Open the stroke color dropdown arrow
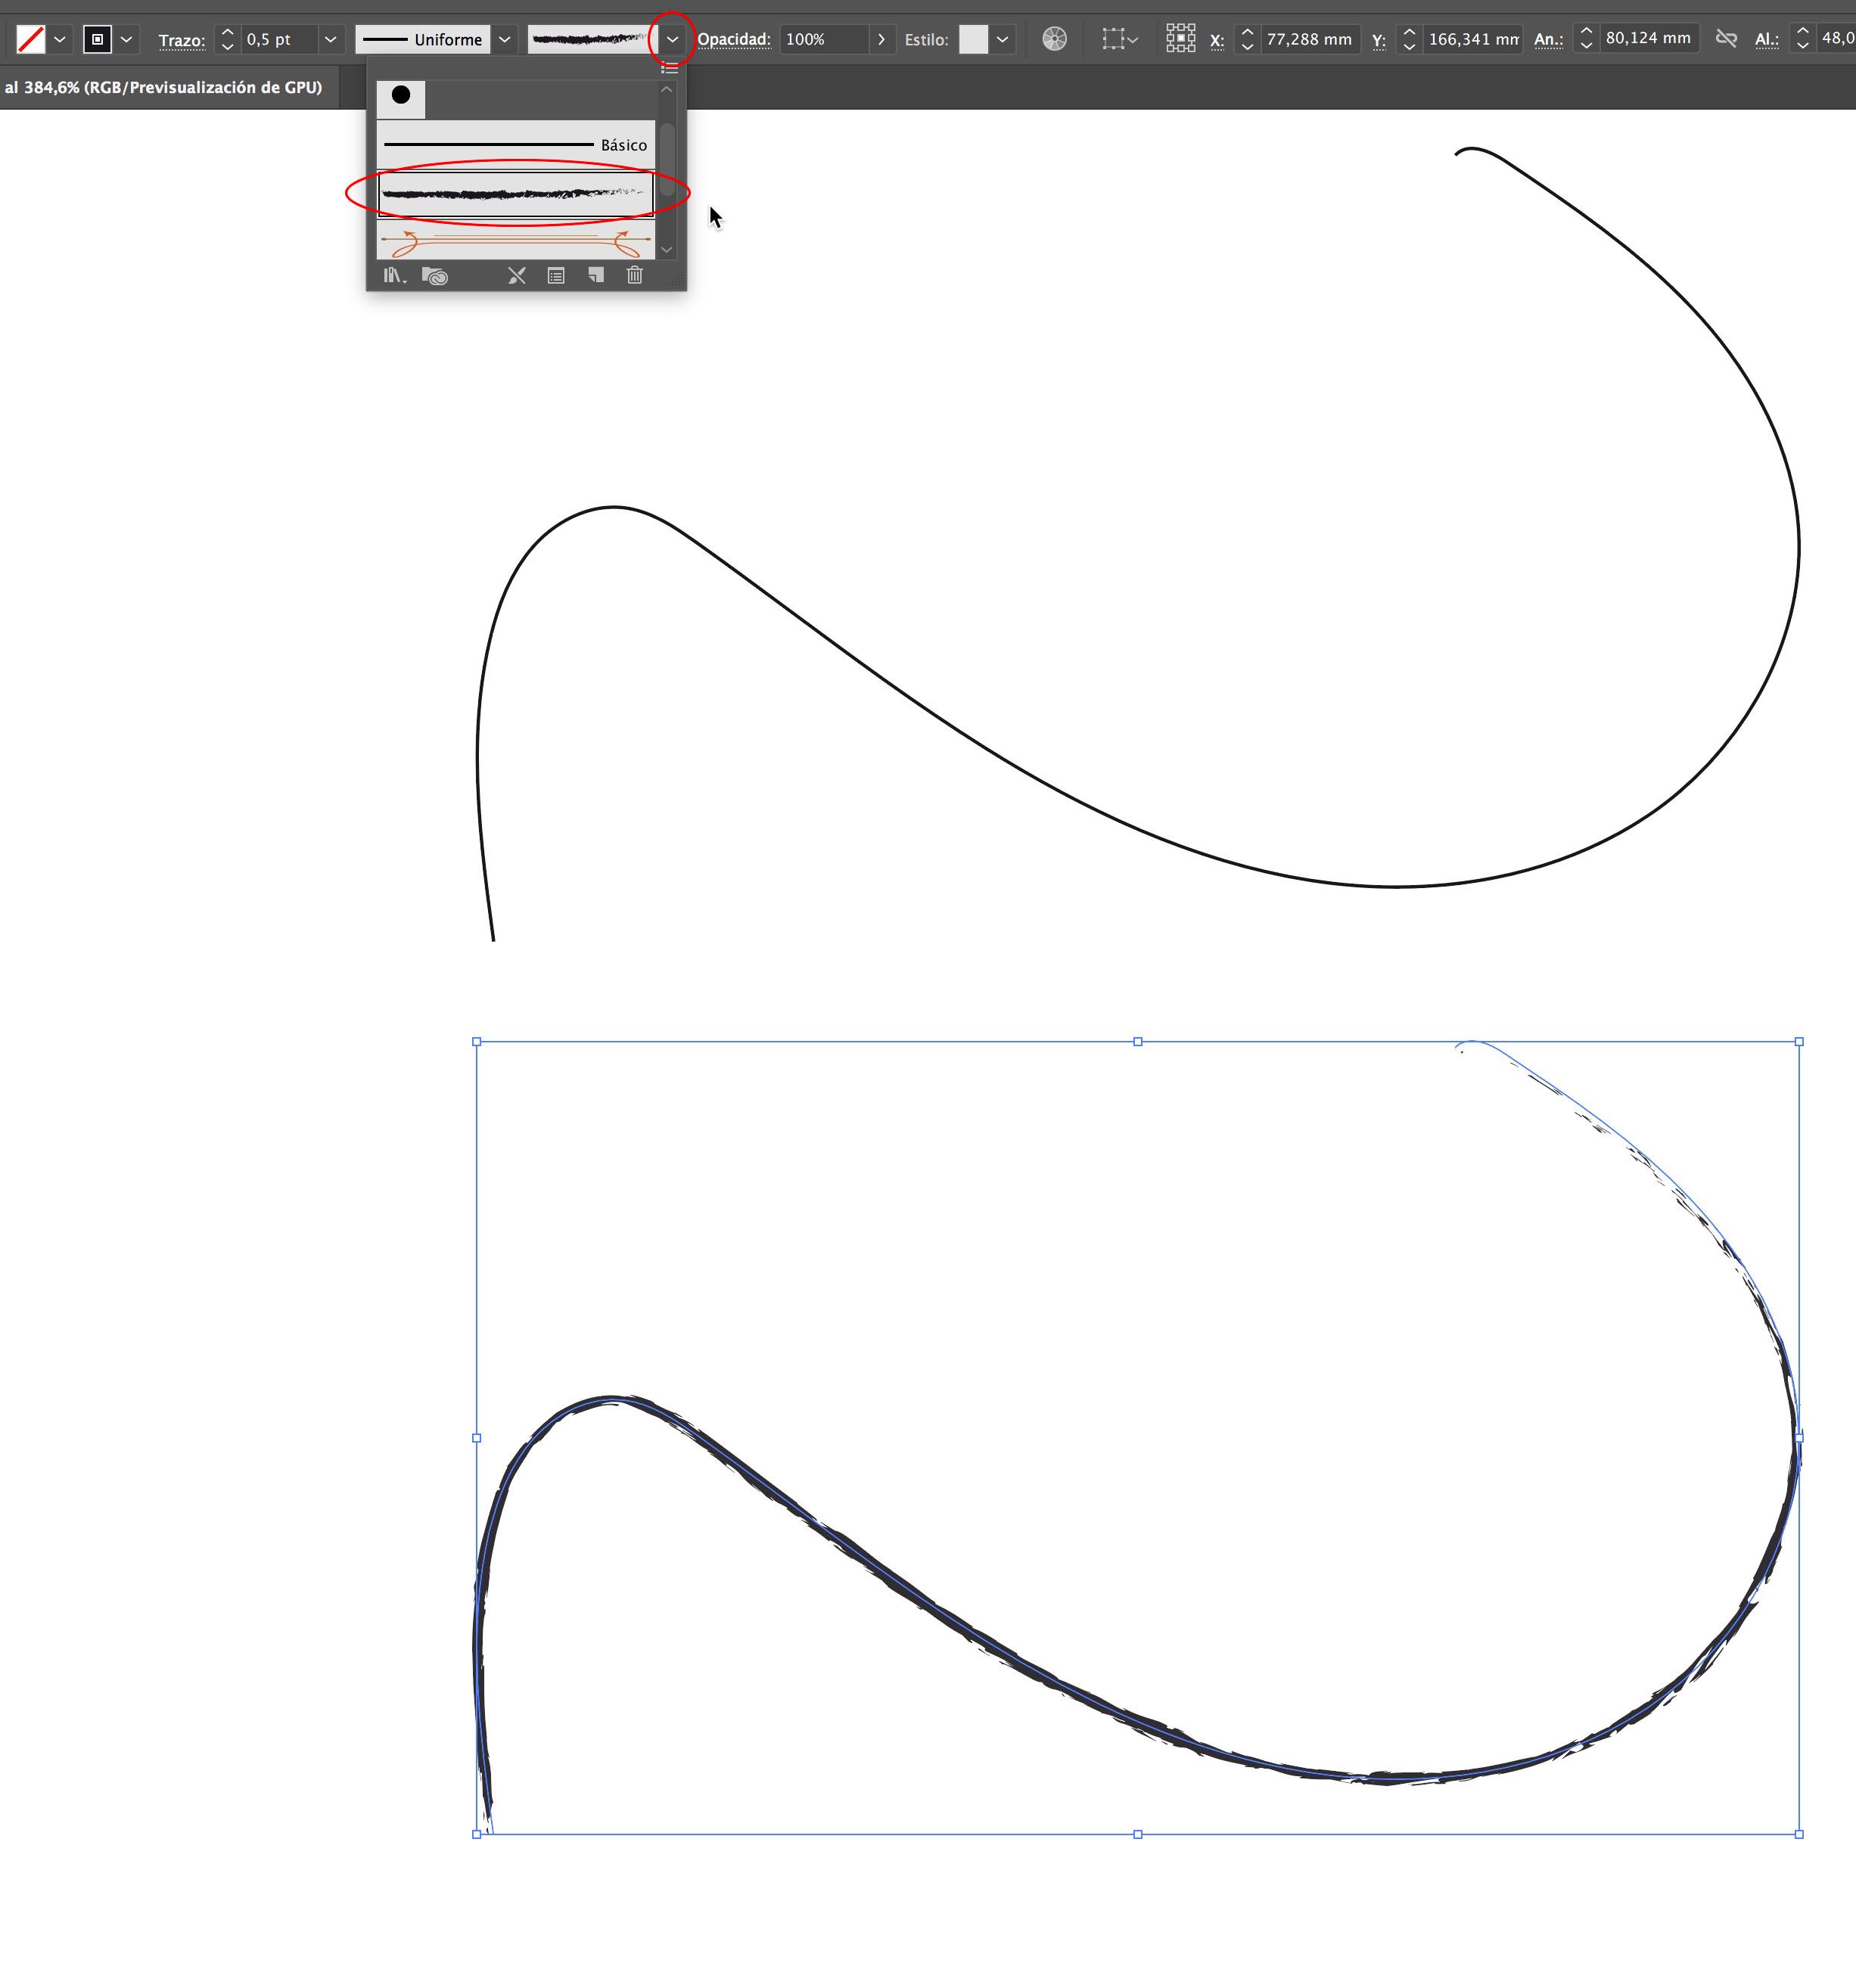 pyautogui.click(x=126, y=39)
